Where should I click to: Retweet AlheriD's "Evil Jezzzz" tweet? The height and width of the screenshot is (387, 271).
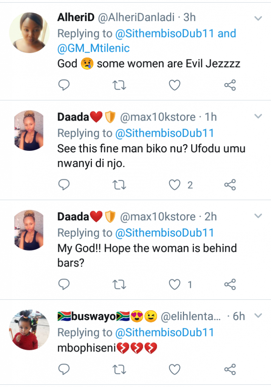click(x=119, y=85)
